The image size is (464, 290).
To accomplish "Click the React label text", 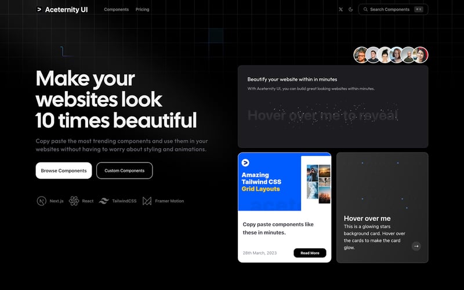I will click(x=88, y=201).
